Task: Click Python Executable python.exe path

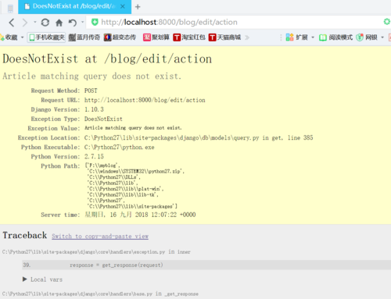Action: [x=119, y=148]
